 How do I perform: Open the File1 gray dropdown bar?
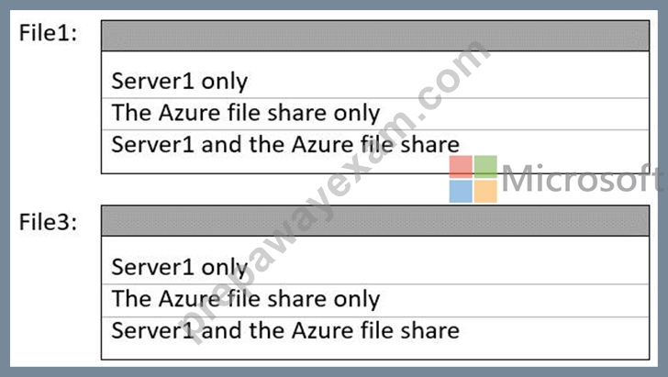(375, 36)
